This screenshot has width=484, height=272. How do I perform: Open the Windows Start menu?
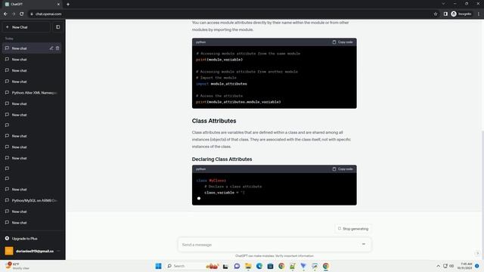[158, 266]
